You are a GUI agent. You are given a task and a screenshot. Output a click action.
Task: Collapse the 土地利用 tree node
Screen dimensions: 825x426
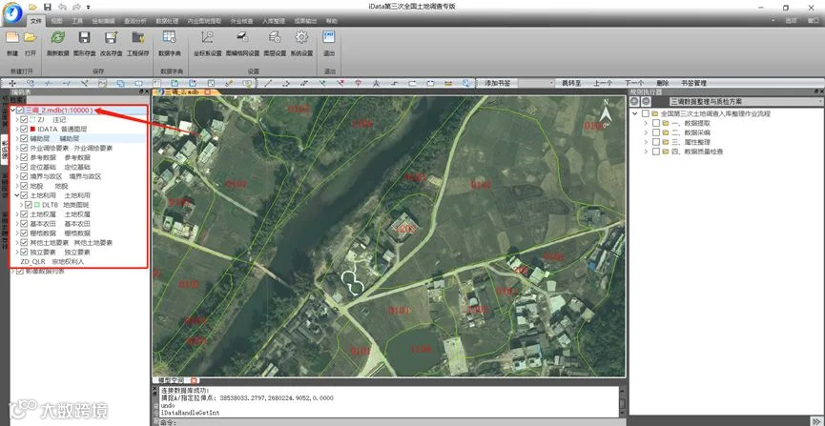pyautogui.click(x=17, y=195)
